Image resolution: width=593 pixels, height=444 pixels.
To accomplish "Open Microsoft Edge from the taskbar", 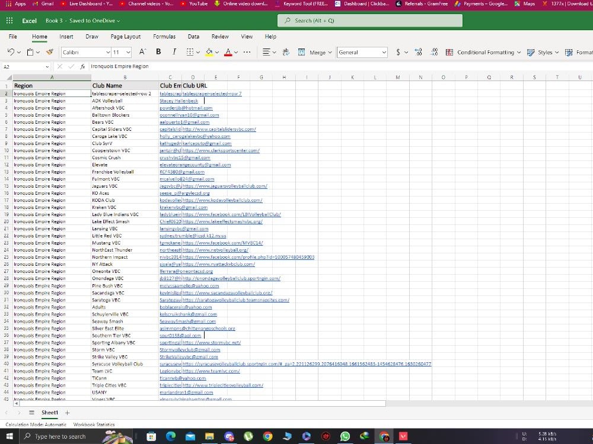I will point(171,436).
